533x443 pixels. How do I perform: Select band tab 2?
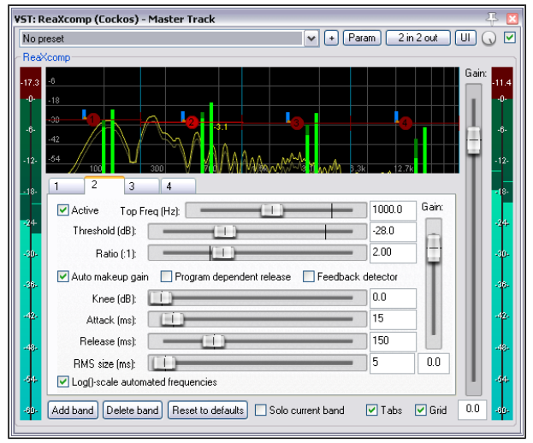tap(104, 185)
